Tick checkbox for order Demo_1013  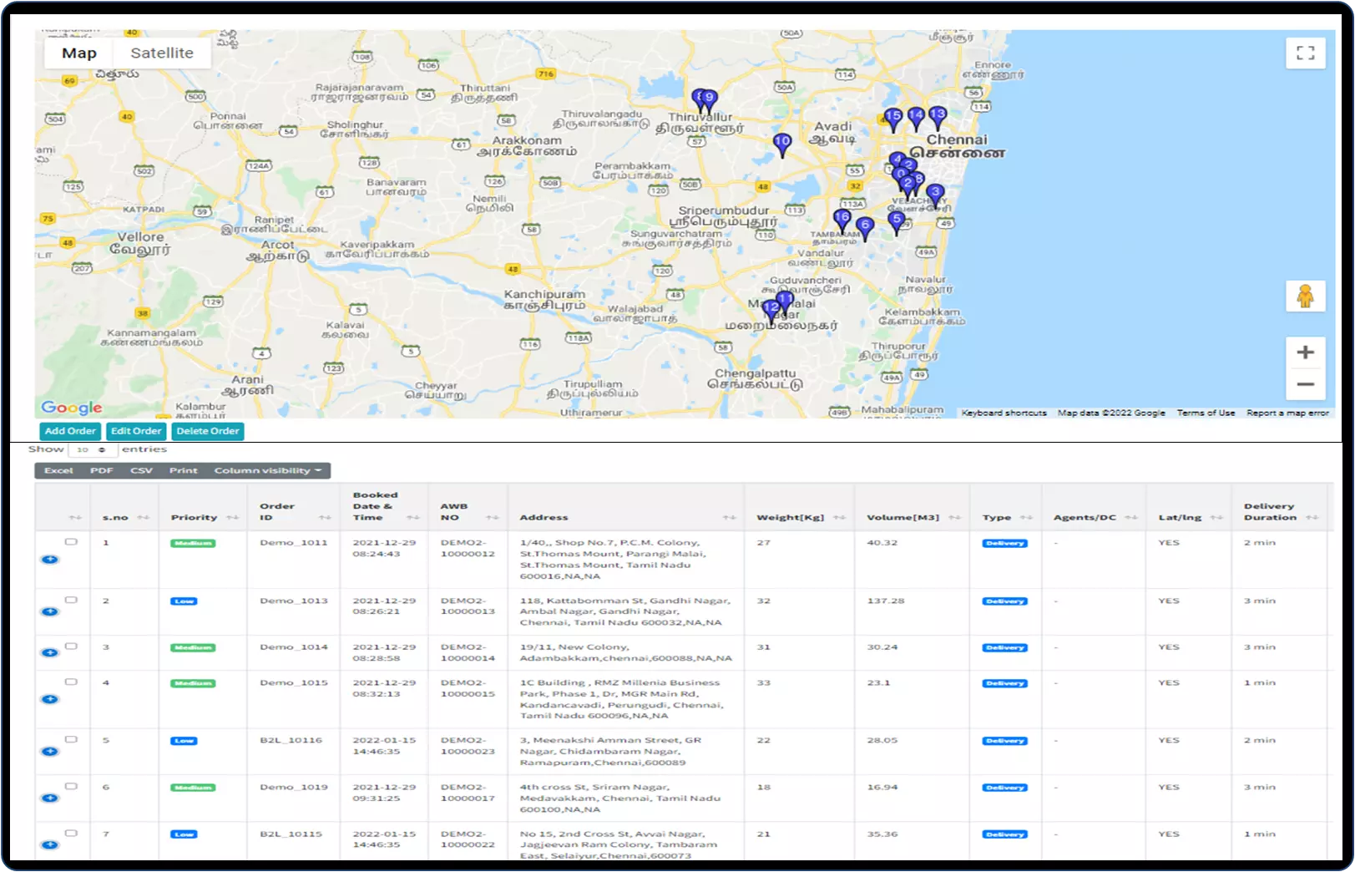[x=71, y=600]
